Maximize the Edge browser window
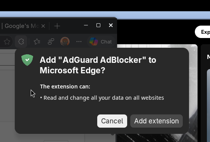Viewport: 210px width, 142px height. [98, 25]
